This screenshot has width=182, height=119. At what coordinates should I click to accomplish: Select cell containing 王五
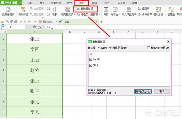tap(35, 60)
